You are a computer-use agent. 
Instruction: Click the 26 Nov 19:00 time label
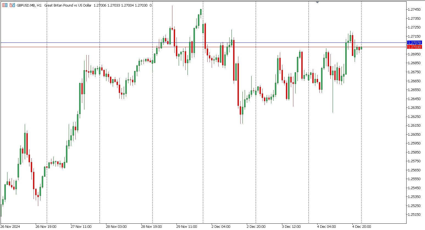pos(46,226)
